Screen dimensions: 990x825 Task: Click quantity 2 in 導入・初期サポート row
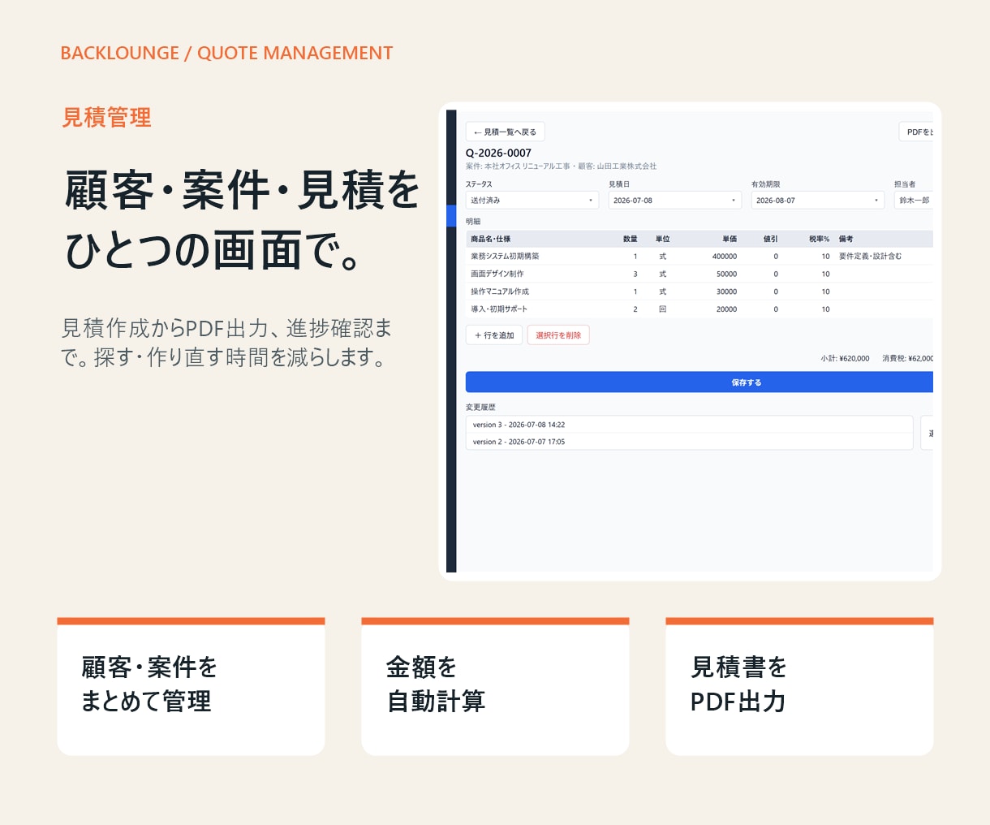[x=635, y=309]
